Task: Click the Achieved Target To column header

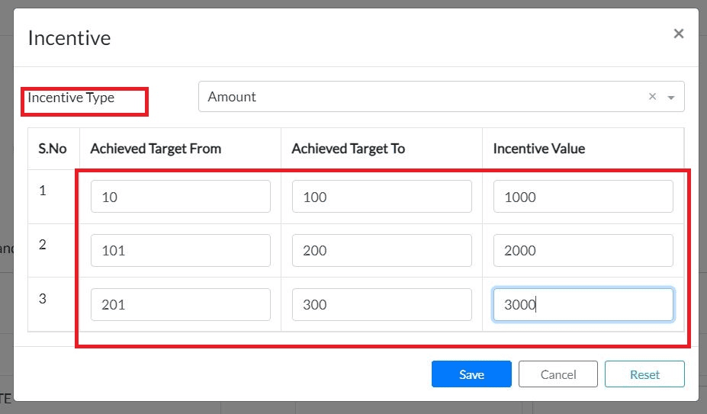Action: 348,149
